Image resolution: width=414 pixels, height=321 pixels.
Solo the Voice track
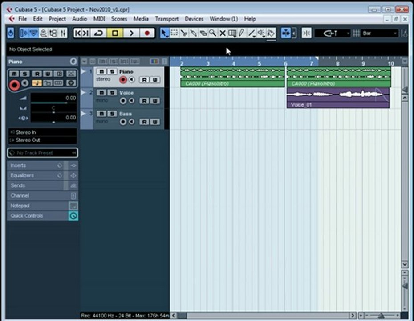[112, 93]
